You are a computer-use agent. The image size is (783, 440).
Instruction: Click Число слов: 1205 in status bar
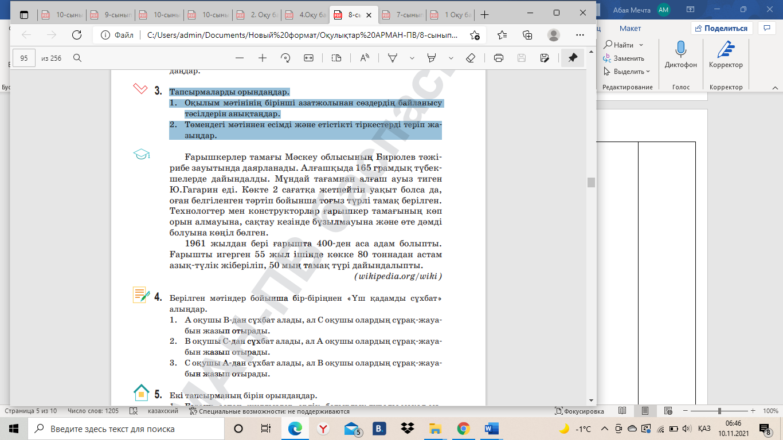point(93,411)
